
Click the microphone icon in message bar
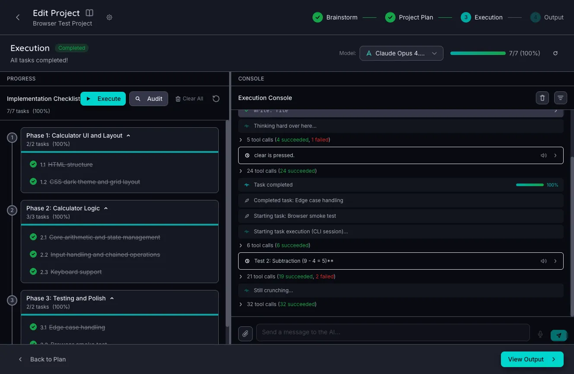(540, 334)
